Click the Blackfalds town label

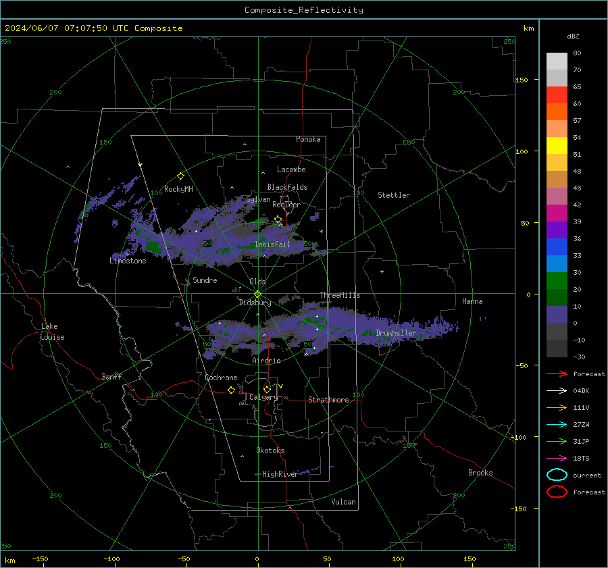[x=287, y=187]
